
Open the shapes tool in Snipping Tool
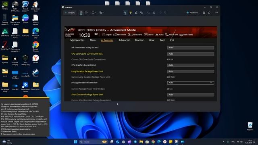141,12
